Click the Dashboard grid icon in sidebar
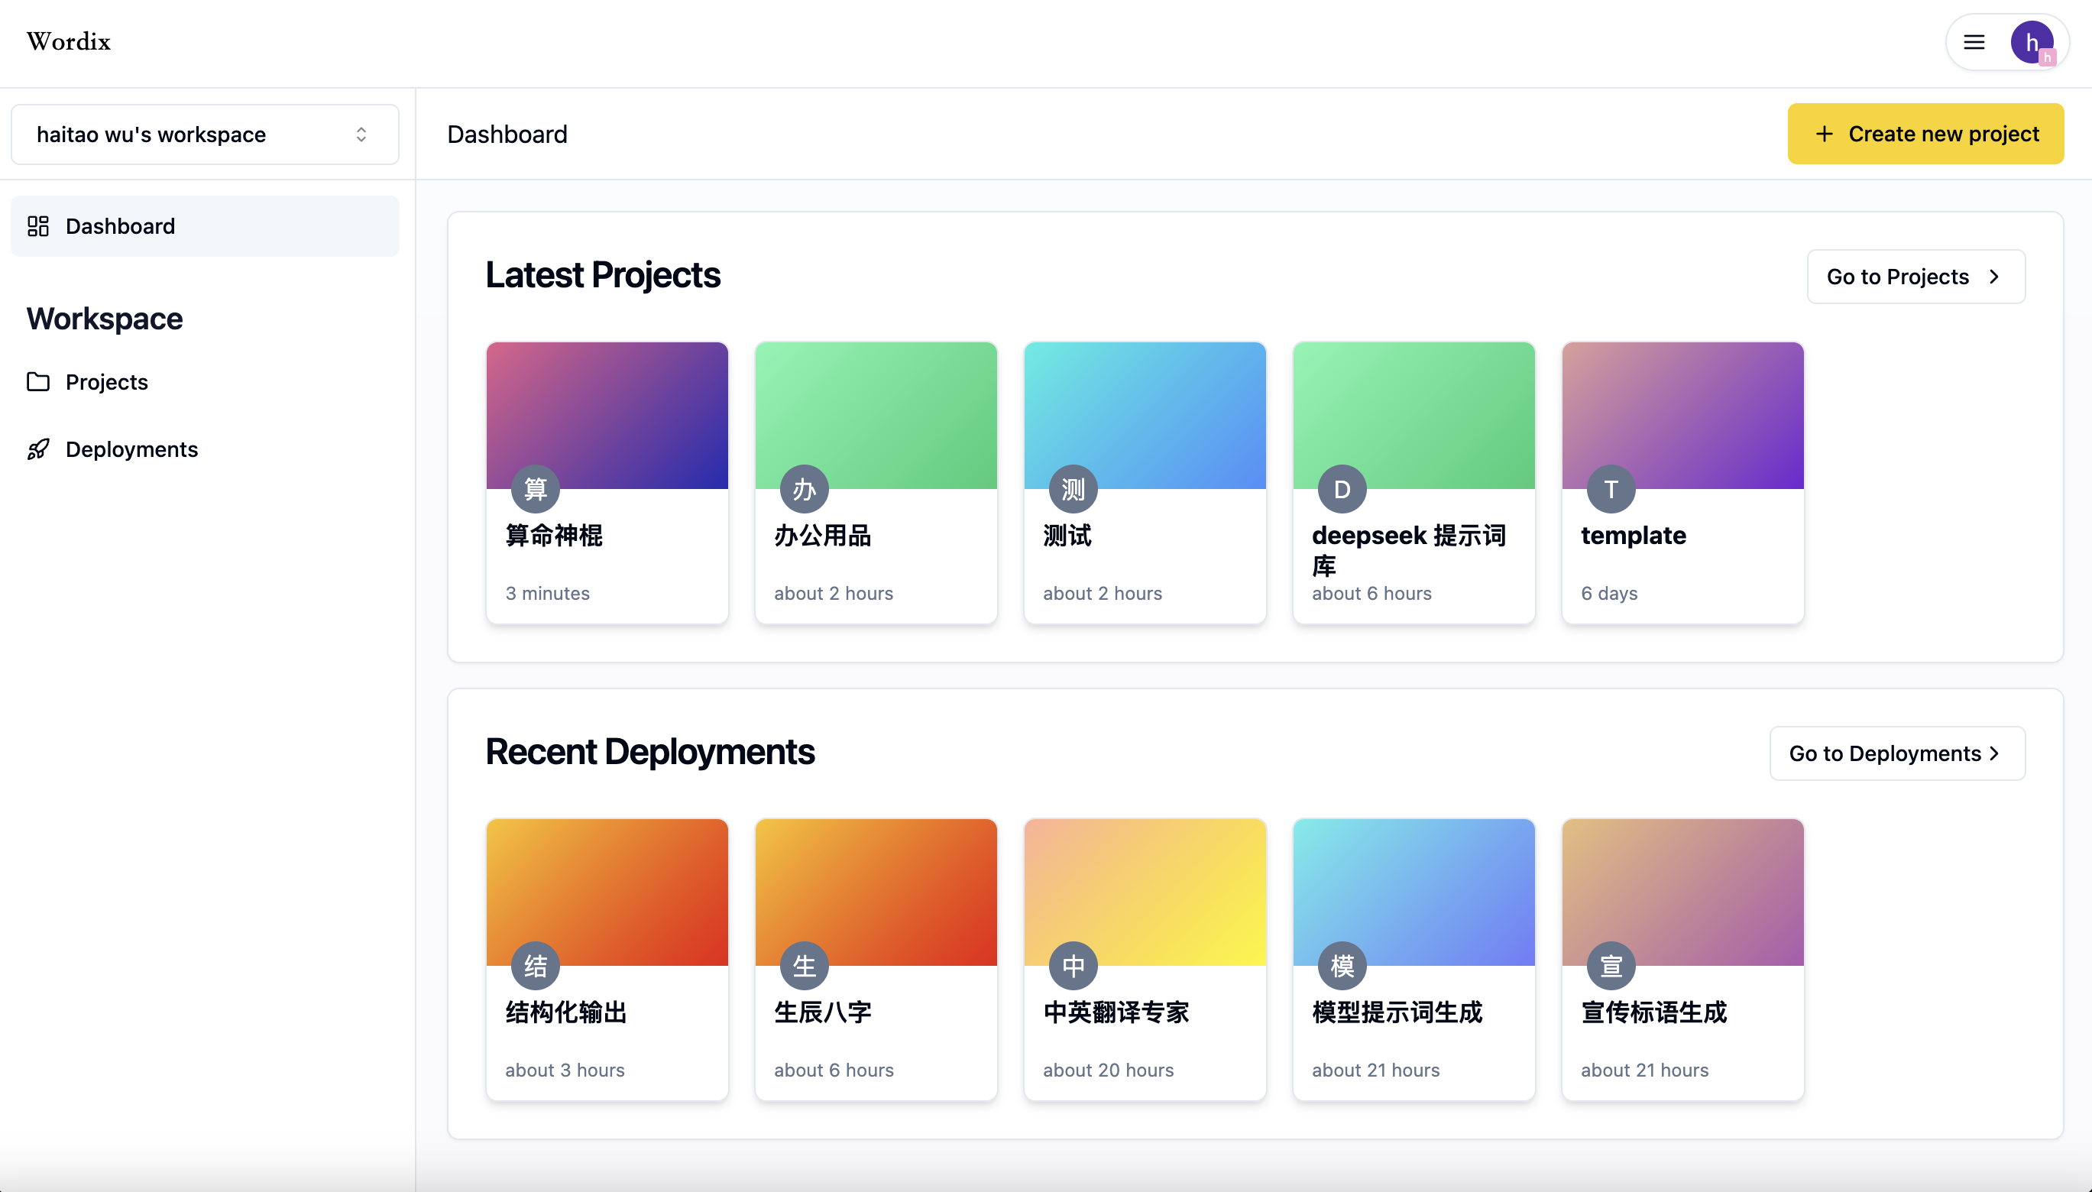Viewport: 2092px width, 1192px height. pyautogui.click(x=38, y=226)
